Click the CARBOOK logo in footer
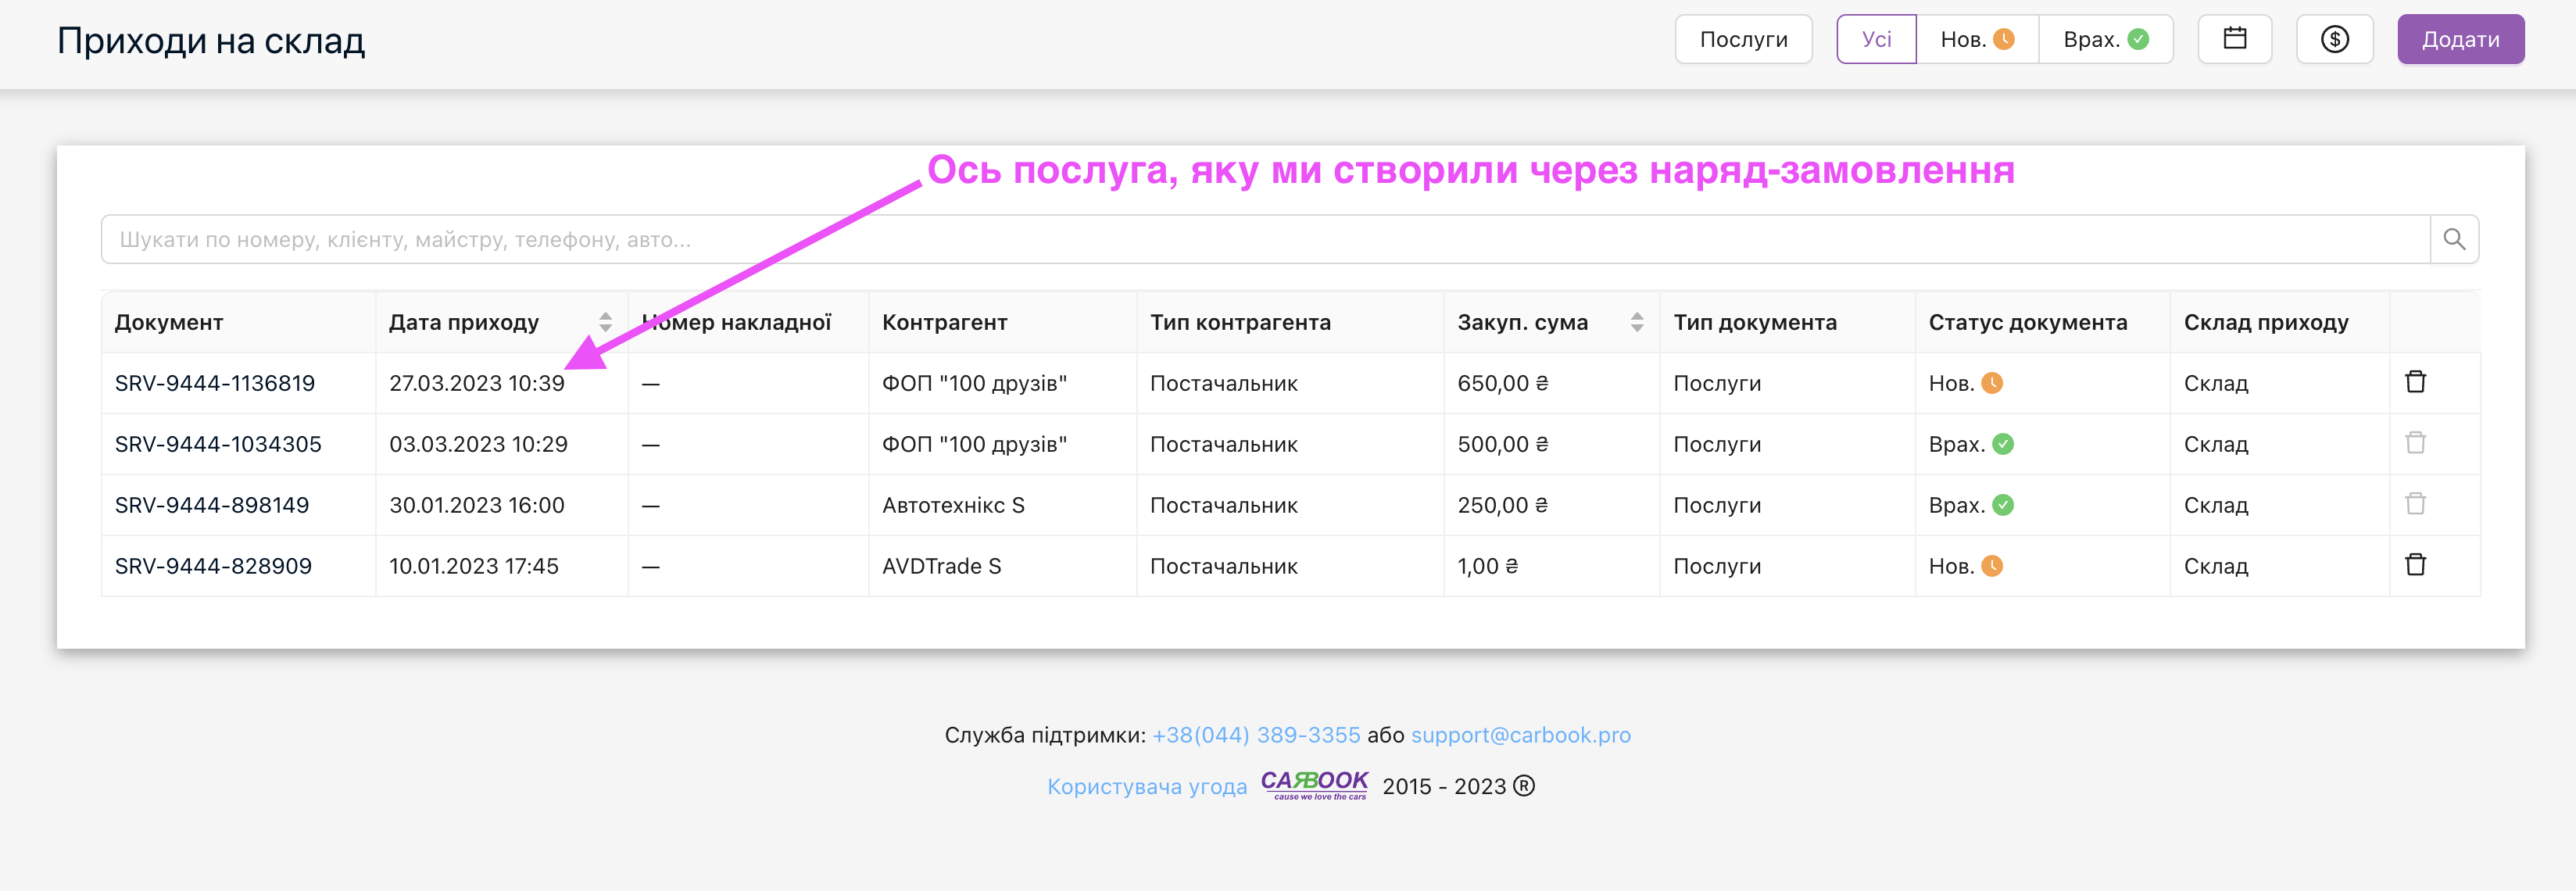2576x891 pixels. (1314, 784)
